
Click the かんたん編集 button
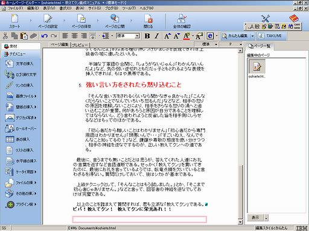pos(235,36)
